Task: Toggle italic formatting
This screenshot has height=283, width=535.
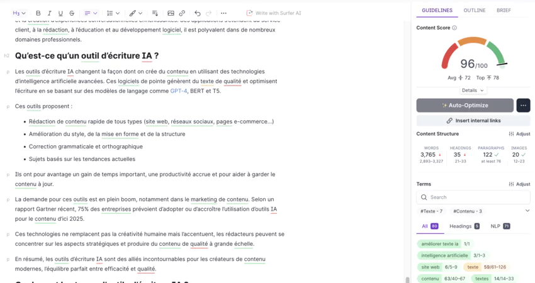Action: (49, 13)
